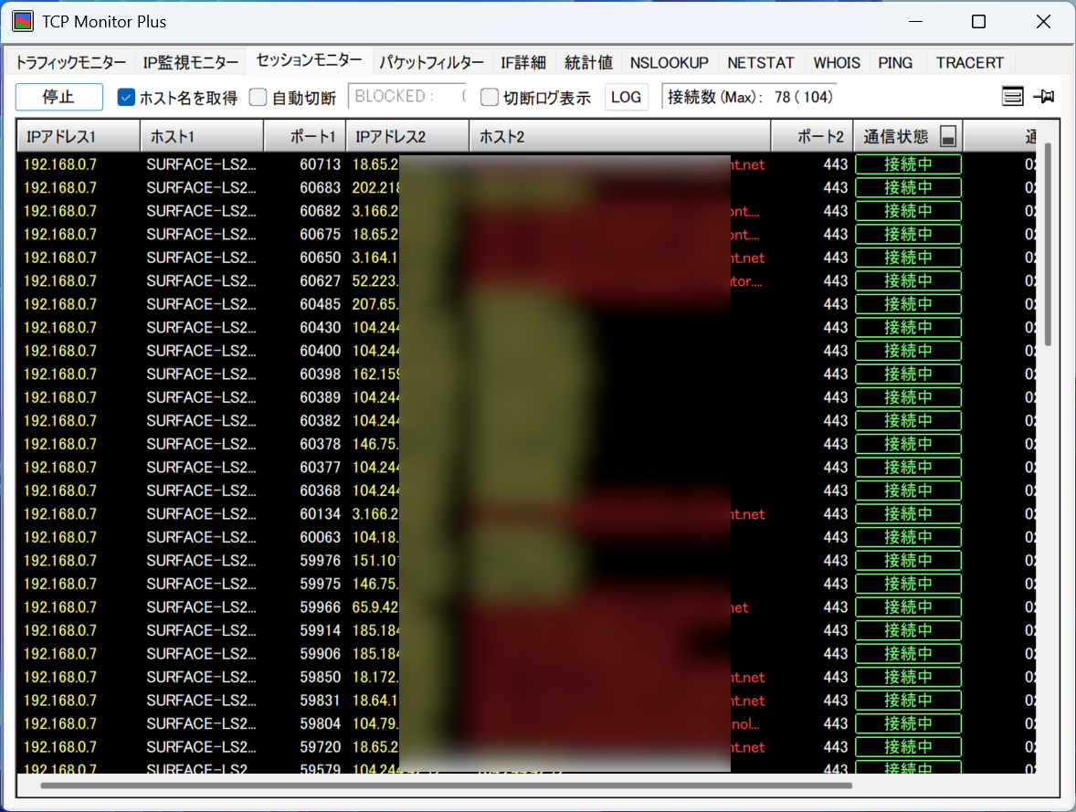This screenshot has width=1076, height=812.
Task: Select the row with port 60377
Action: (526, 469)
